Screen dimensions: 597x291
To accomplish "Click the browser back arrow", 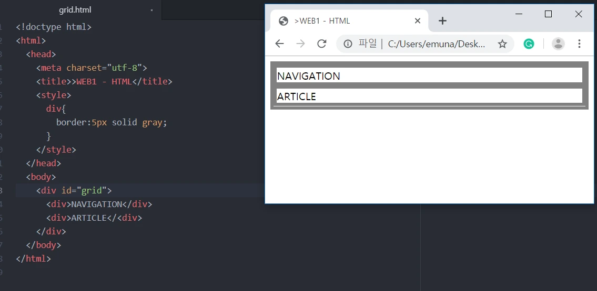I will click(x=279, y=44).
